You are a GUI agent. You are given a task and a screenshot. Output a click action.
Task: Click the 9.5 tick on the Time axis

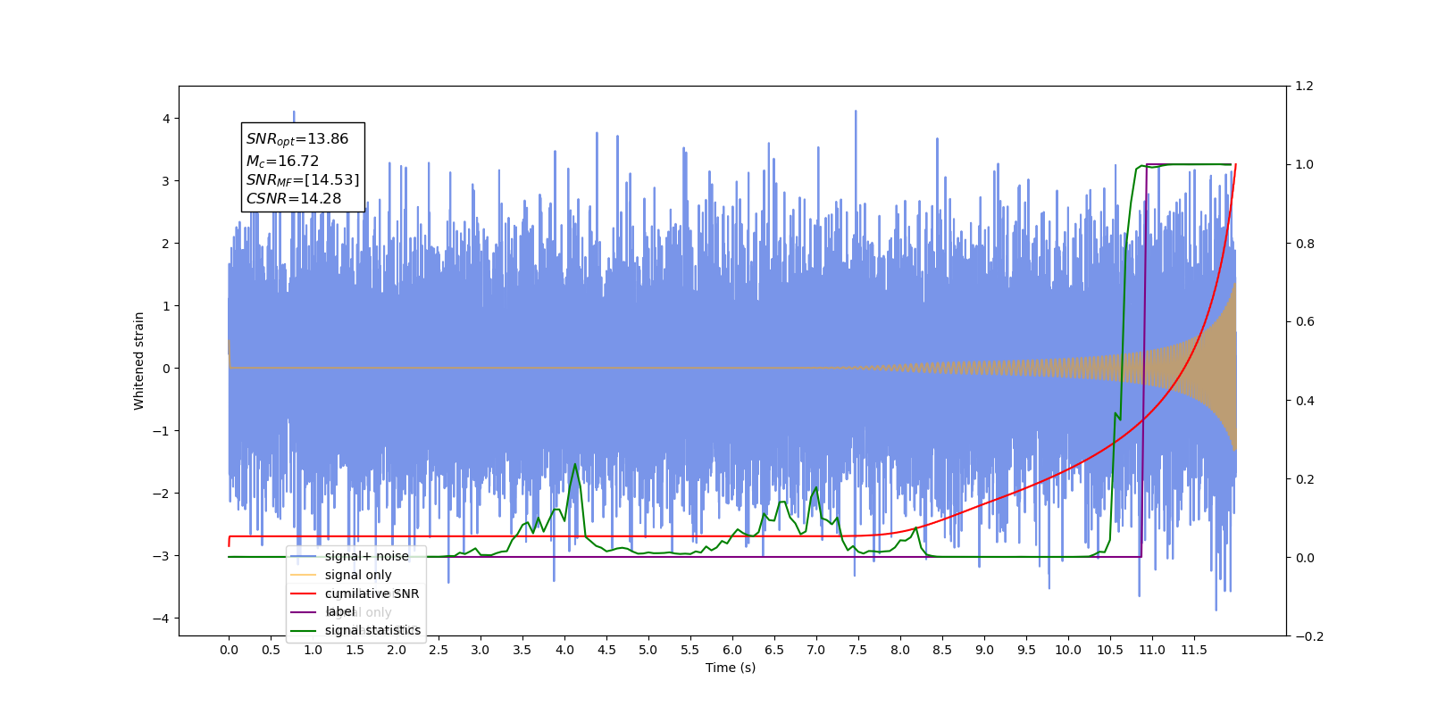1026,650
